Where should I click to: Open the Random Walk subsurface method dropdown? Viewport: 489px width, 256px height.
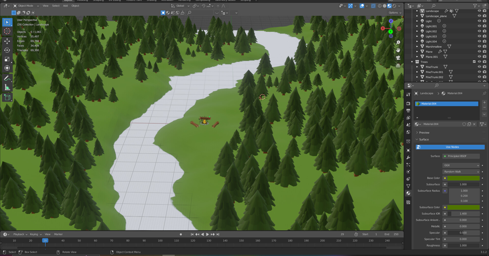[461, 172]
